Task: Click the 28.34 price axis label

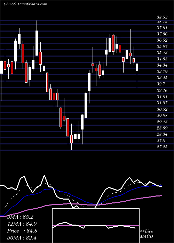Action: (x=162, y=134)
